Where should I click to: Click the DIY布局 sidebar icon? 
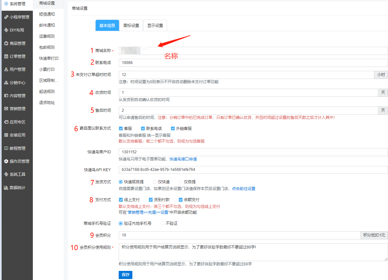tap(6, 30)
